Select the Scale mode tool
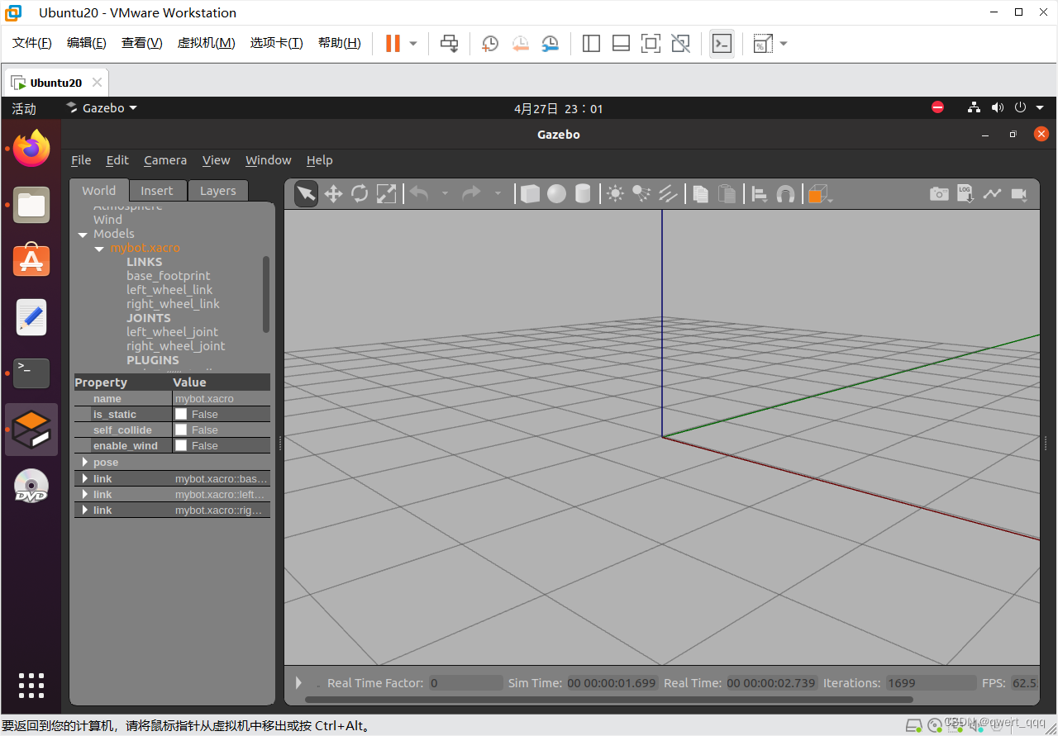This screenshot has height=736, width=1058. pos(386,193)
